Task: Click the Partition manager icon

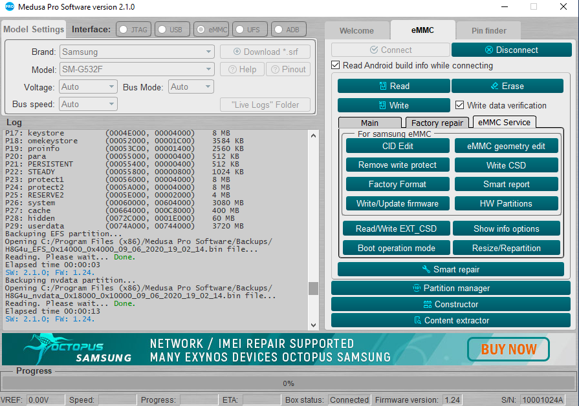Action: click(417, 288)
